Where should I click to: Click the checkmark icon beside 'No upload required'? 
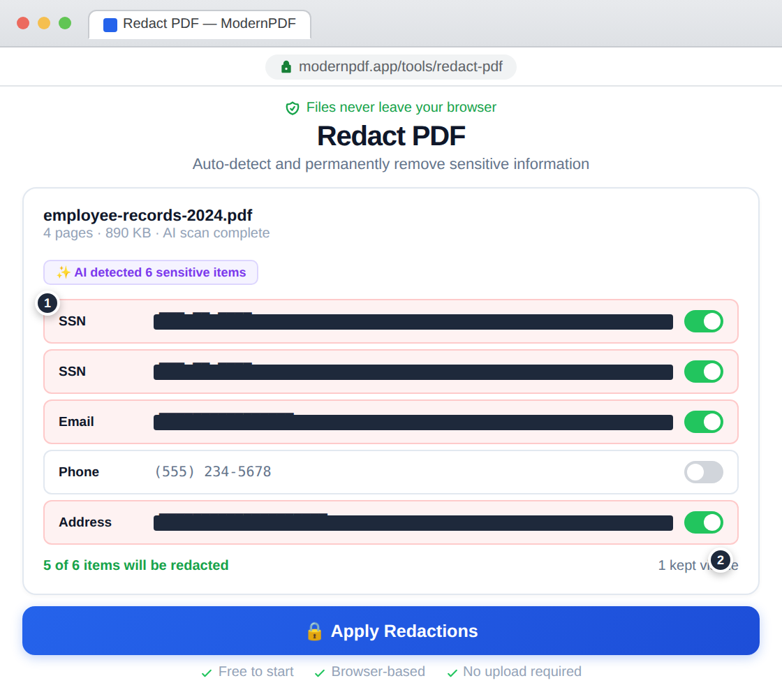pyautogui.click(x=452, y=671)
